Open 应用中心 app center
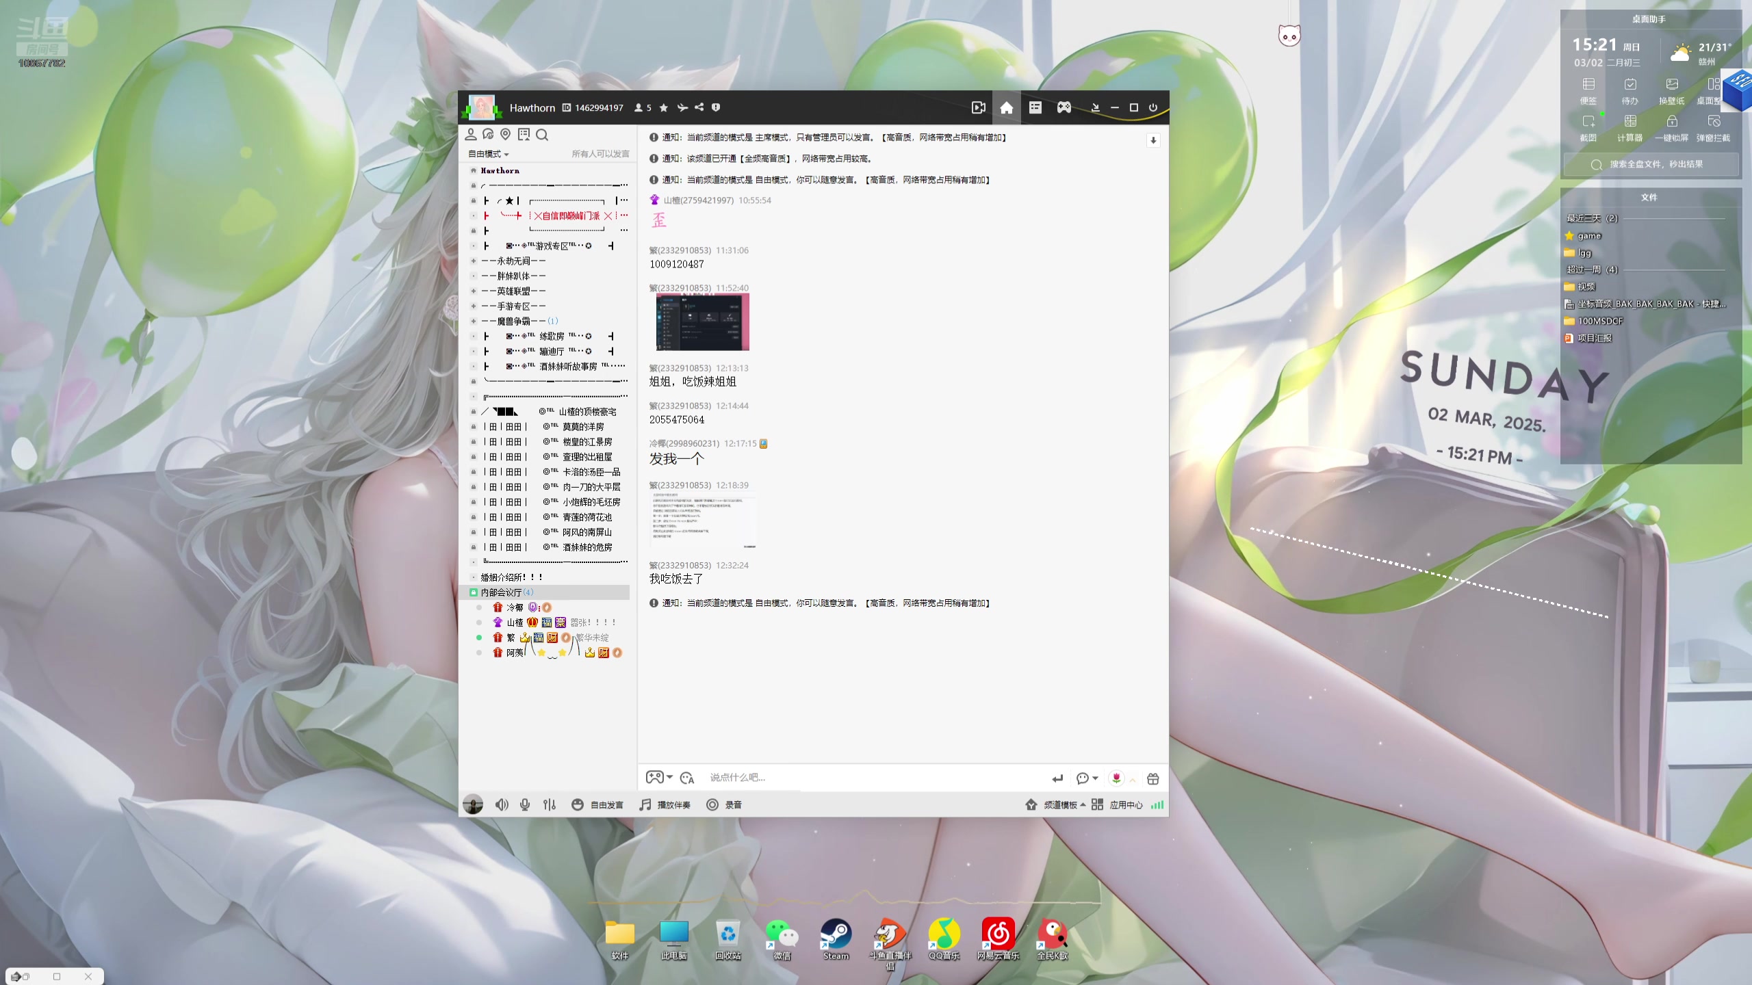This screenshot has height=985, width=1752. click(x=1117, y=804)
